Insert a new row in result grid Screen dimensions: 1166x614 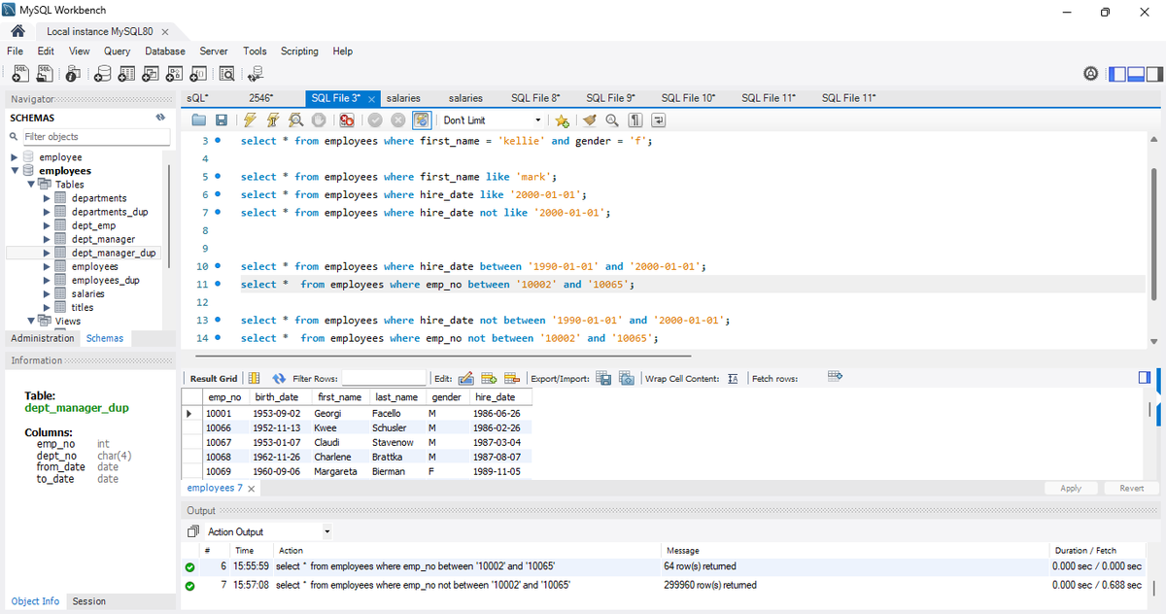[489, 378]
